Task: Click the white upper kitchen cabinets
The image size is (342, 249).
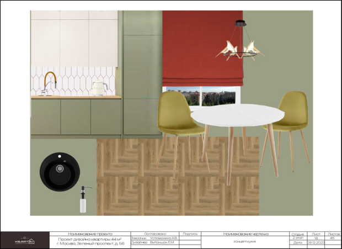Action: pyautogui.click(x=74, y=39)
